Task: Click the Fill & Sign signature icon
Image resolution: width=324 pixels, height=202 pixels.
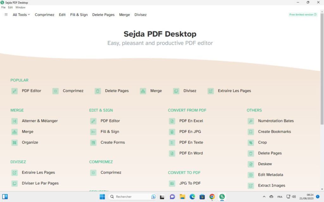Action: coord(93,132)
